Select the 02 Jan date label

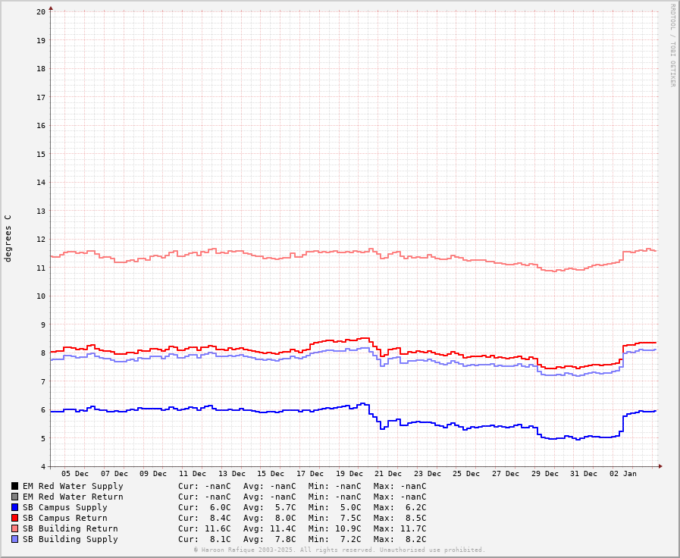(x=622, y=474)
